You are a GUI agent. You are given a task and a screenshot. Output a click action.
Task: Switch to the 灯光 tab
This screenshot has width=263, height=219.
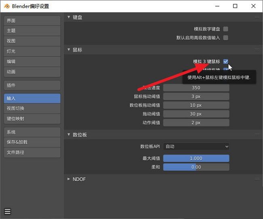[x=32, y=51]
